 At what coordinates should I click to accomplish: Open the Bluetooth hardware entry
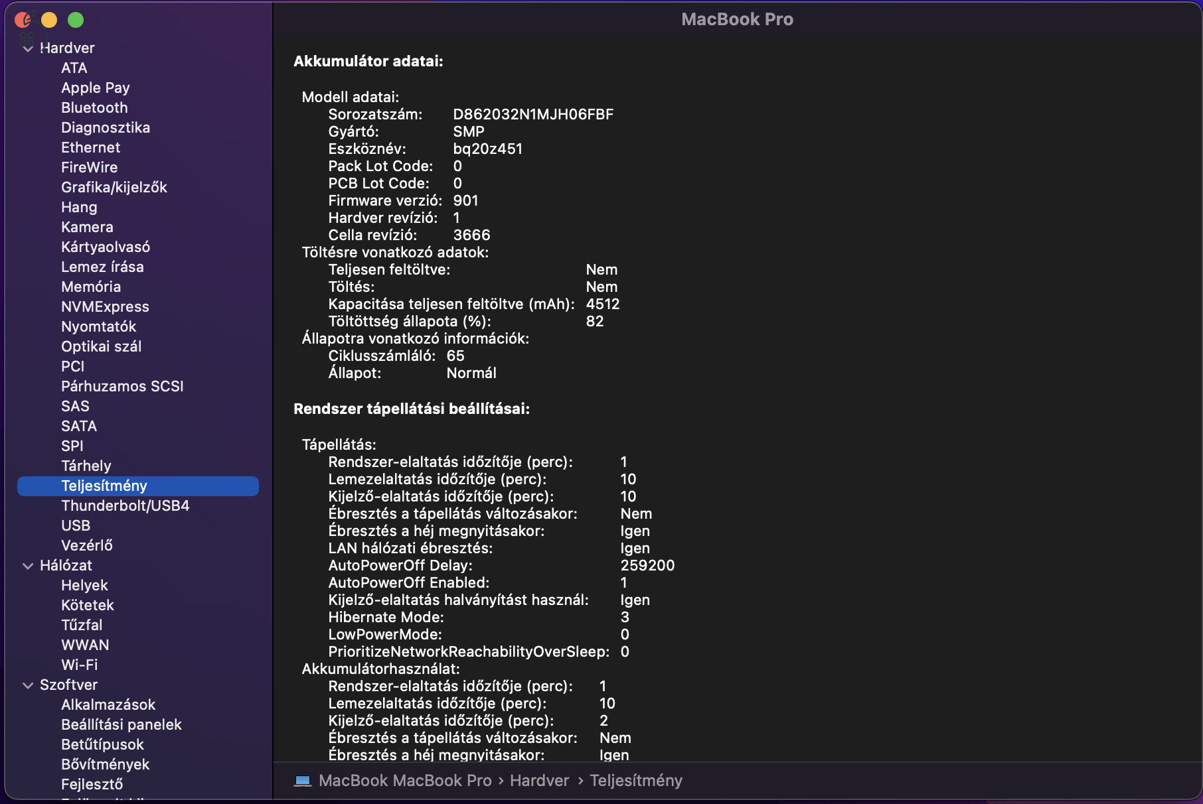94,107
